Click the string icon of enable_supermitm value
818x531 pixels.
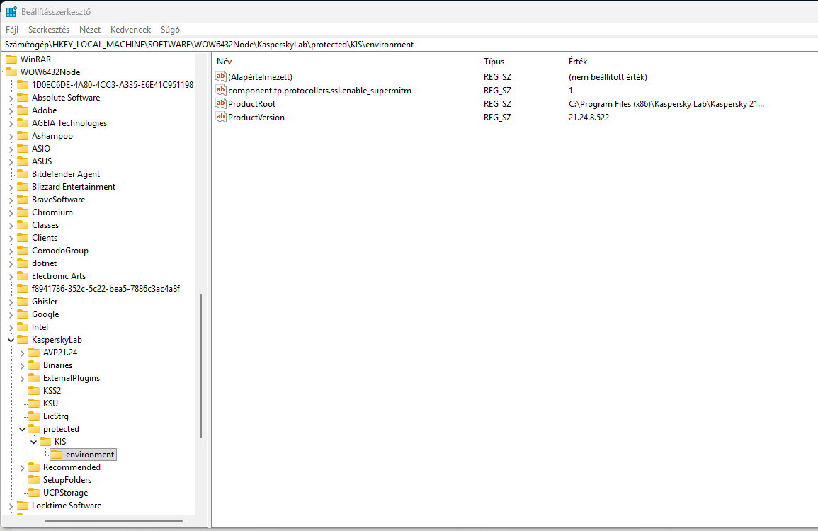tap(221, 90)
